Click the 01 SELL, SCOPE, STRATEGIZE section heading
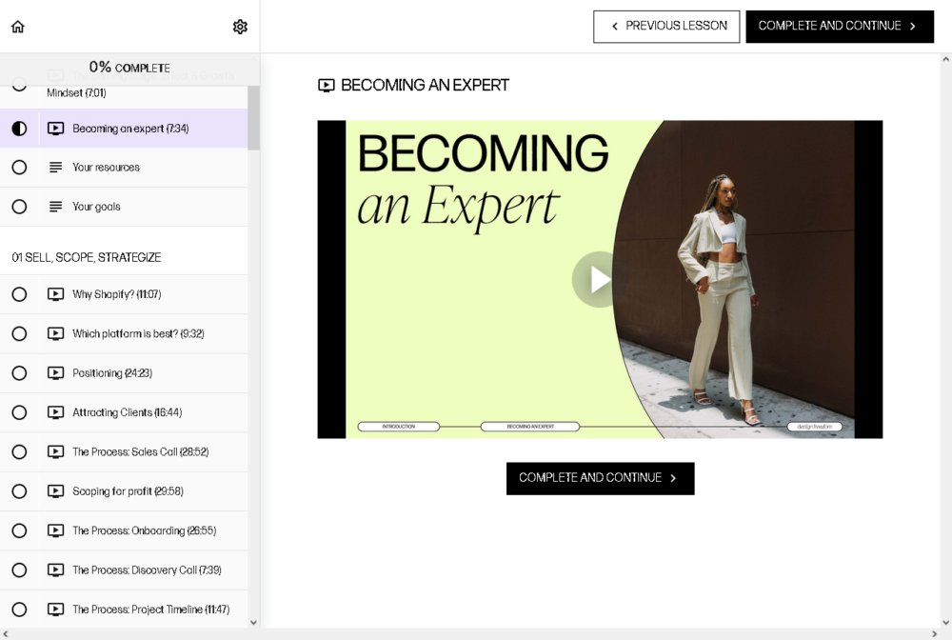952x640 pixels. pos(87,257)
